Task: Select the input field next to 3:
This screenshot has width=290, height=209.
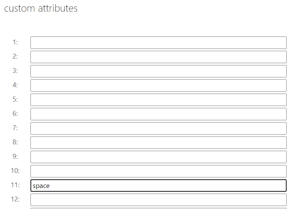Action: 158,71
